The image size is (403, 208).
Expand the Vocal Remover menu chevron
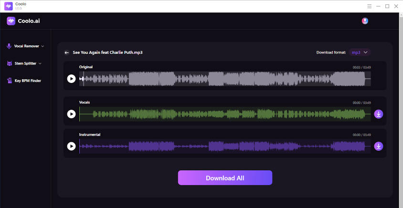click(42, 46)
